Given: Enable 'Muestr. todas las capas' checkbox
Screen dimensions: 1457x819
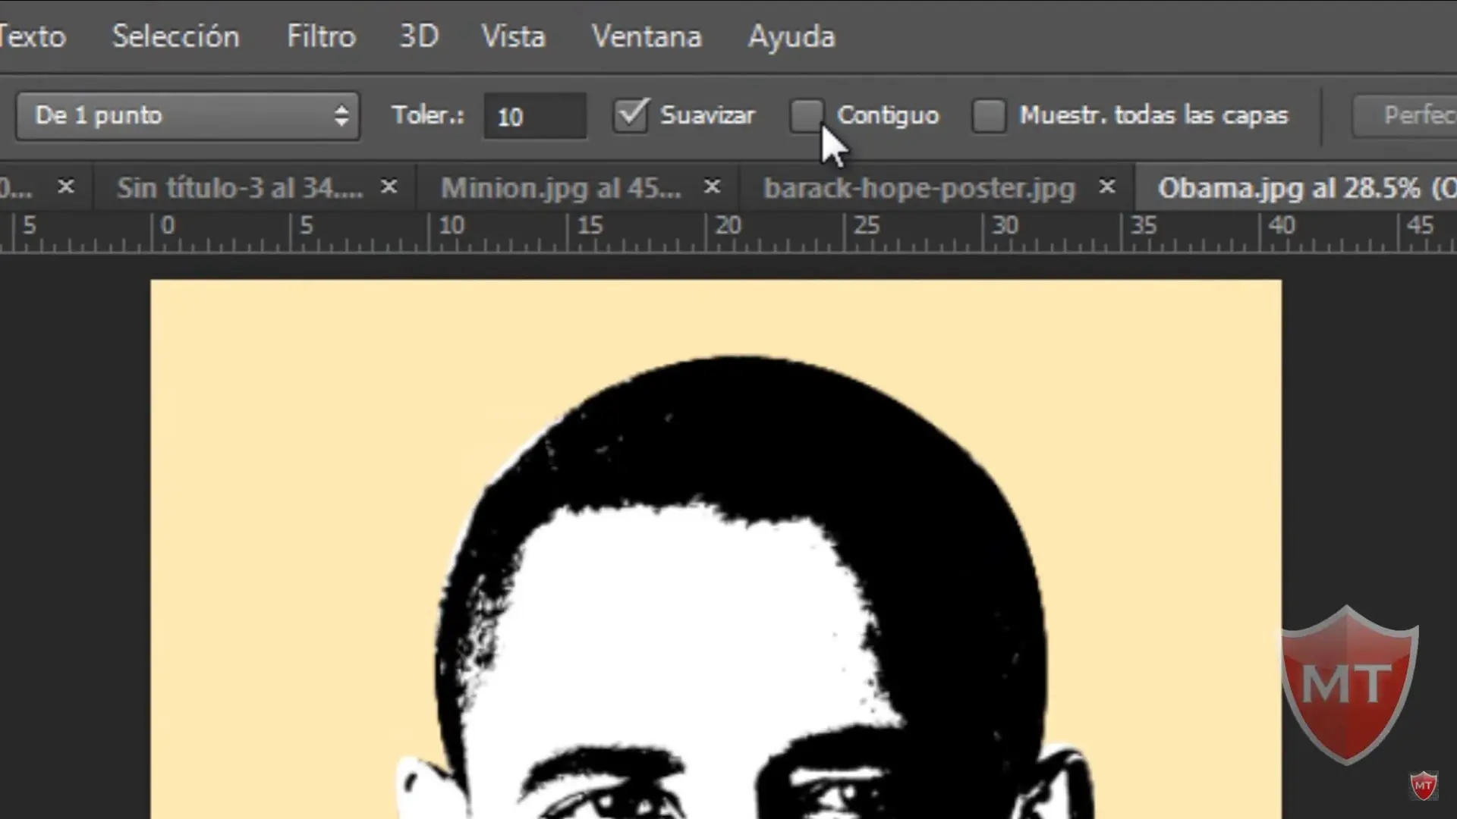Looking at the screenshot, I should pos(989,116).
